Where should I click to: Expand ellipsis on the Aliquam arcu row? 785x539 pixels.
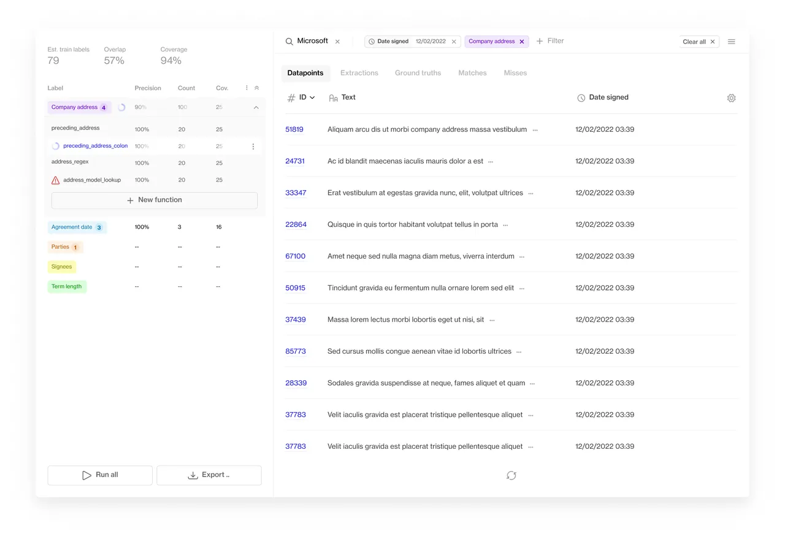coord(535,130)
